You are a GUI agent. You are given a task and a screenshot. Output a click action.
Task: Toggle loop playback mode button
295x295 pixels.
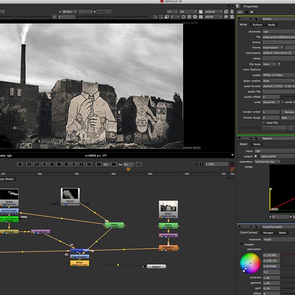(x=138, y=164)
